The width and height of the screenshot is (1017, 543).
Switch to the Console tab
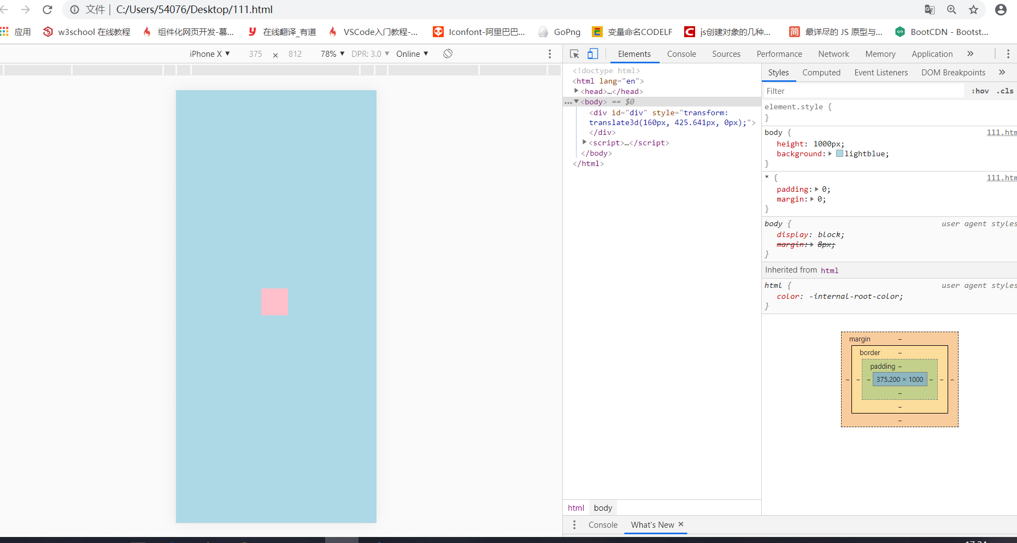pos(681,54)
